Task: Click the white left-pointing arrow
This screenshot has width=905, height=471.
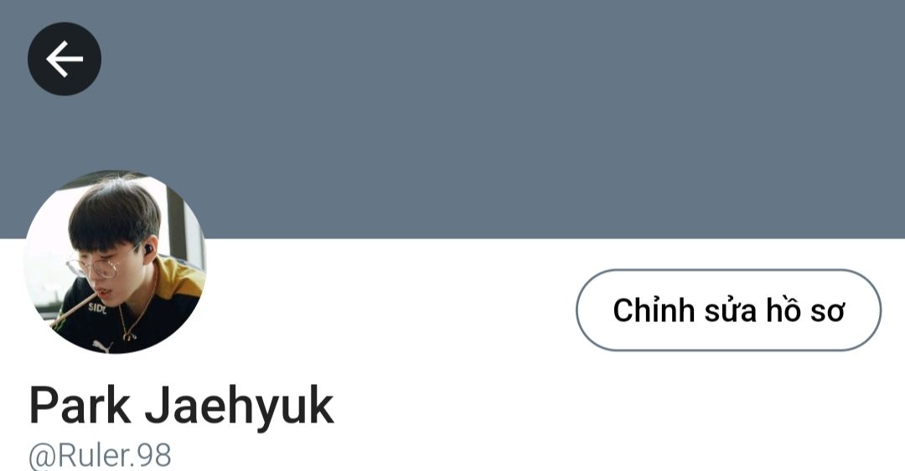Action: (64, 59)
